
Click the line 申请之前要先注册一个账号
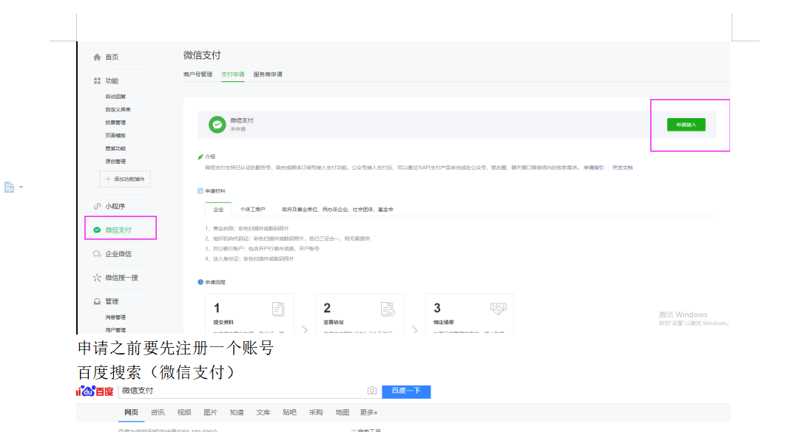click(176, 348)
